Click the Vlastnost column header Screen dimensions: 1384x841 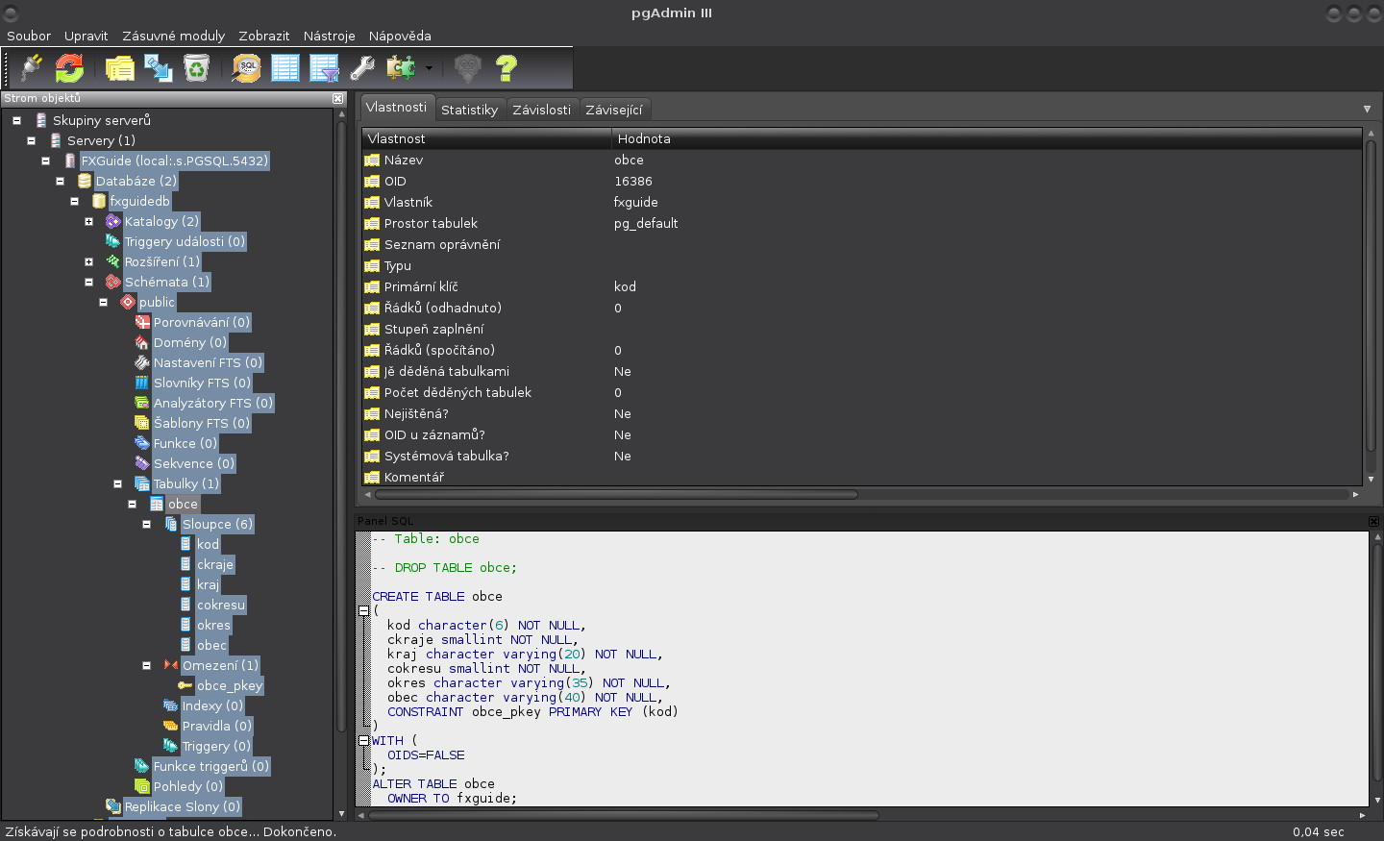[486, 138]
